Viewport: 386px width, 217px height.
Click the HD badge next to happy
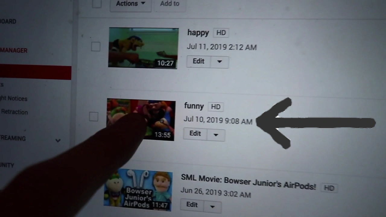[x=221, y=33]
